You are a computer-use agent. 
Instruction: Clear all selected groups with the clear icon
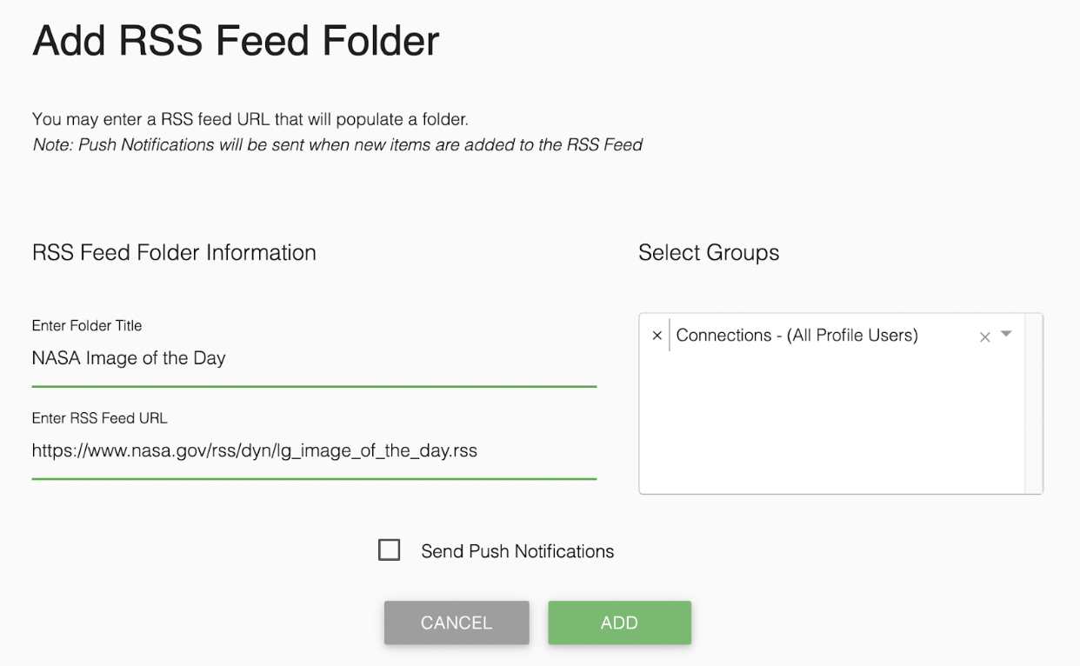point(983,336)
